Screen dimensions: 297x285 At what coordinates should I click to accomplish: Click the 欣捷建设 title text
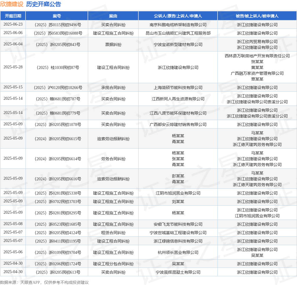[12, 4]
